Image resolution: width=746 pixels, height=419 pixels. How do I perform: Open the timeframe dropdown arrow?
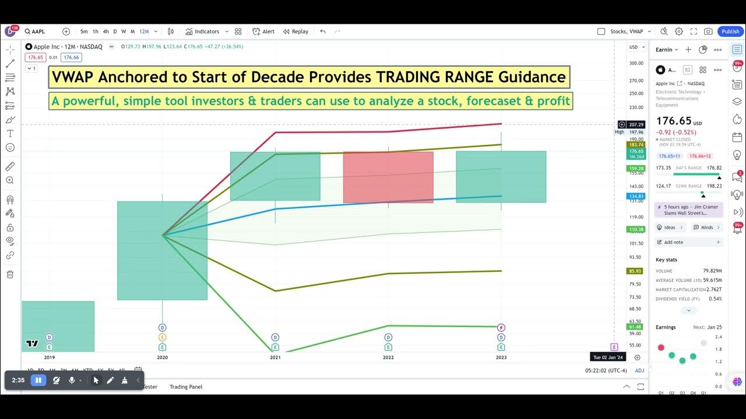point(156,31)
